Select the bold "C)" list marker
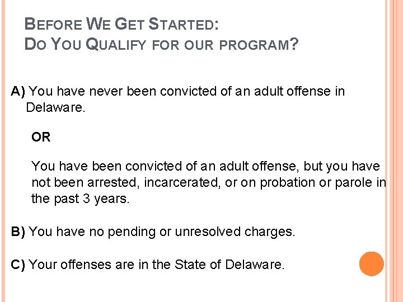 18,265
